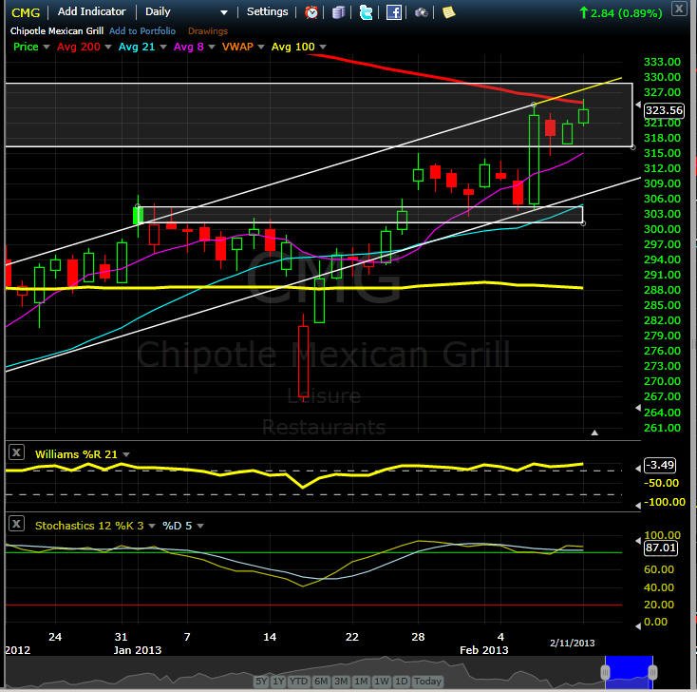Expand the Price style dropdown arrow
The width and height of the screenshot is (697, 692).
[47, 48]
